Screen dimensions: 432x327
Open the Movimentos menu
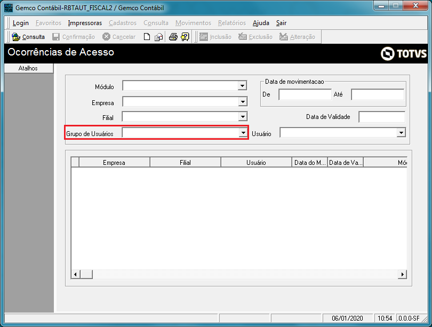[193, 23]
